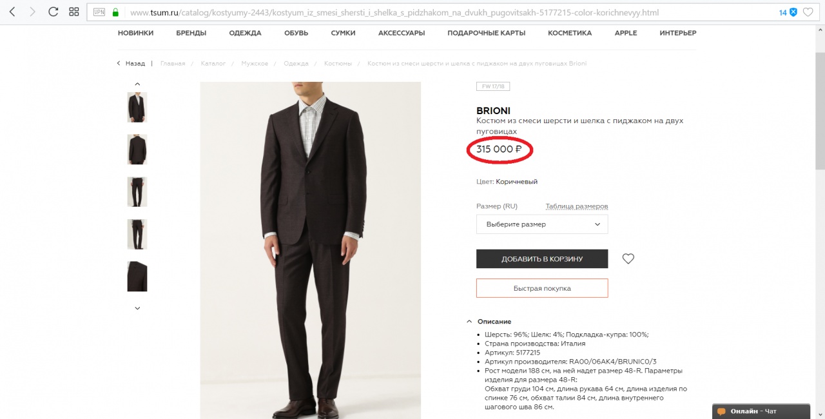Screen dimensions: 825x419
Task: Open the online chat widget
Action: click(761, 411)
